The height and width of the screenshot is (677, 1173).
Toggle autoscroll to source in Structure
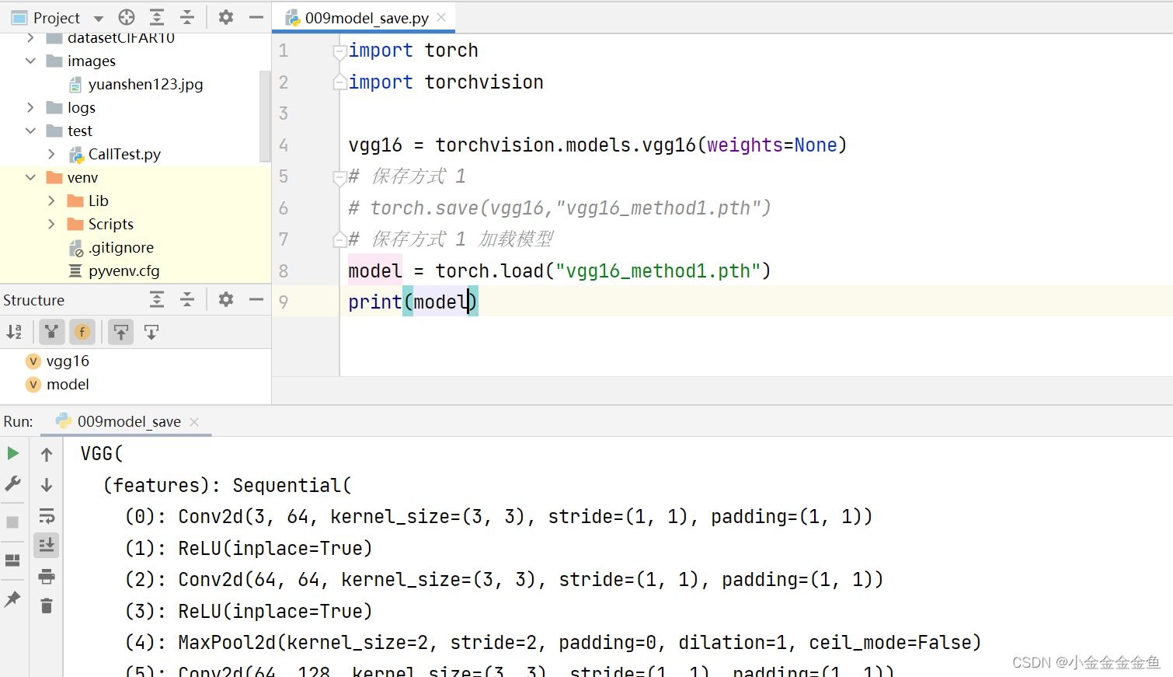click(x=121, y=332)
